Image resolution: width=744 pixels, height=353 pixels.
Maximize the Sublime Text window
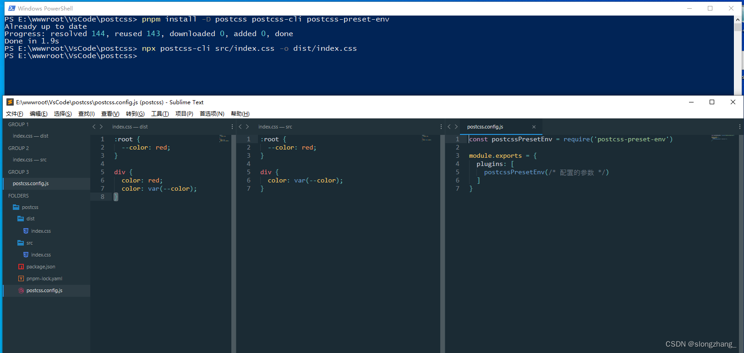coord(712,102)
